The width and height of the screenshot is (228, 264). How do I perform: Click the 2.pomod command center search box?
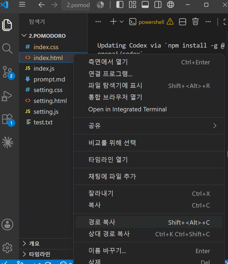click(76, 5)
